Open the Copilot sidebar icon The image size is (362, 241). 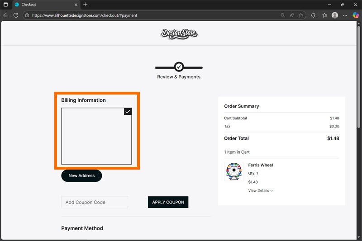coord(356,15)
